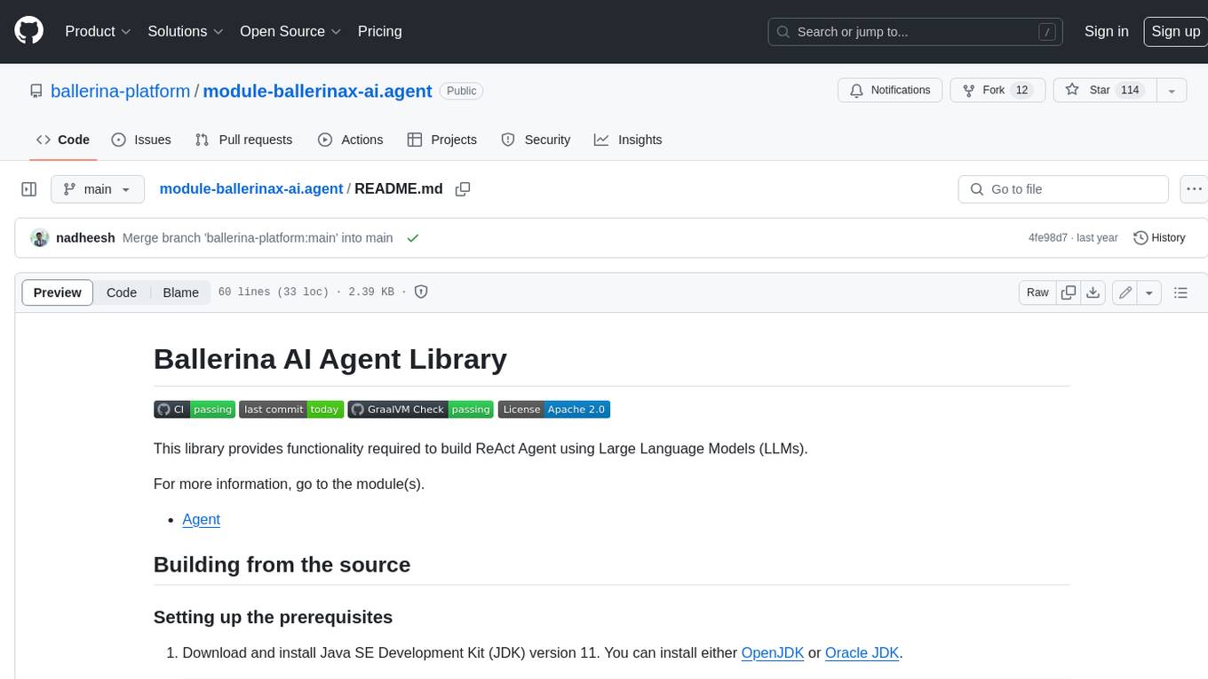Open the Pricing page
This screenshot has height=679, width=1208.
pos(379,31)
